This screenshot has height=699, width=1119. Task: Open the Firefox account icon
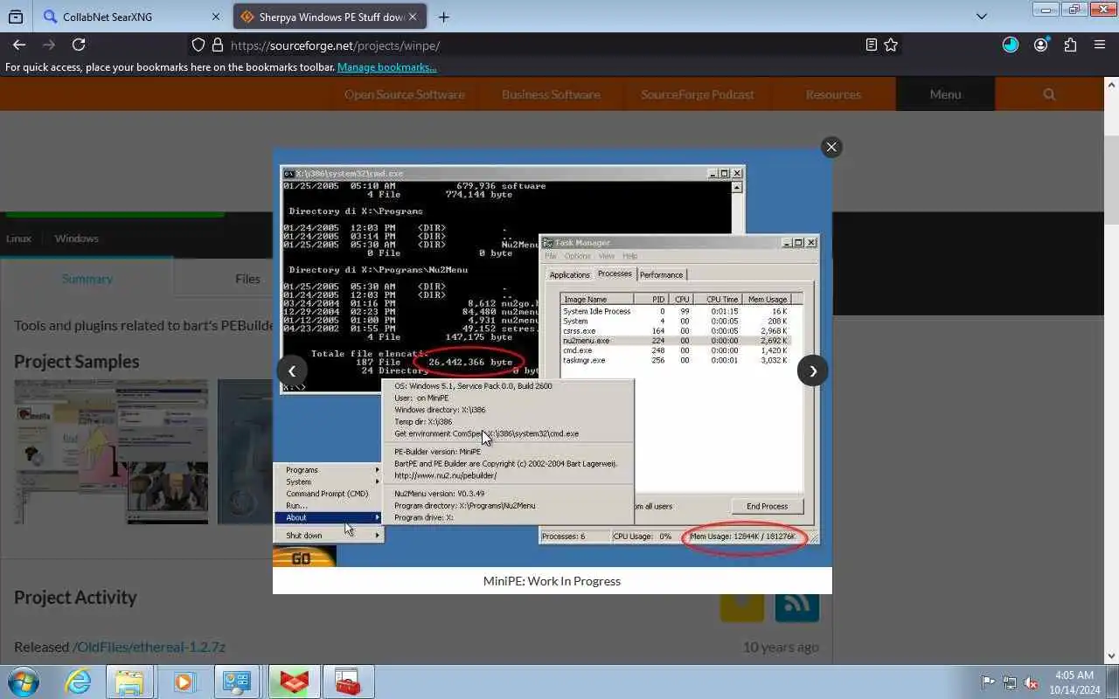click(1040, 45)
